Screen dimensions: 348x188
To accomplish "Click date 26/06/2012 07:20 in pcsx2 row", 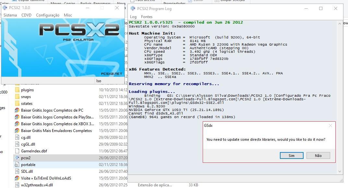I will click(113, 158).
